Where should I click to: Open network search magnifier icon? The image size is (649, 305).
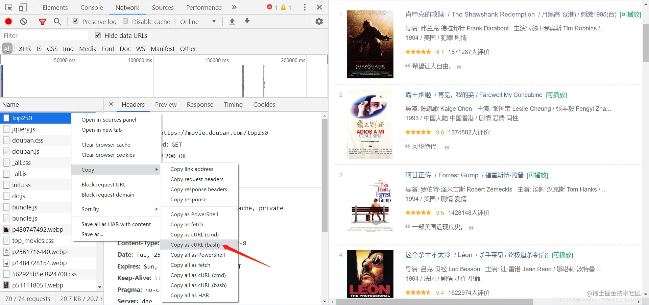coord(57,22)
